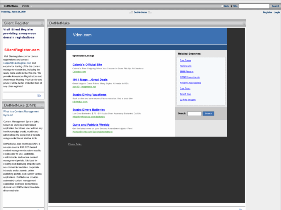Open the clickndive.com URL
281x210 pixels.
[x=80, y=102]
